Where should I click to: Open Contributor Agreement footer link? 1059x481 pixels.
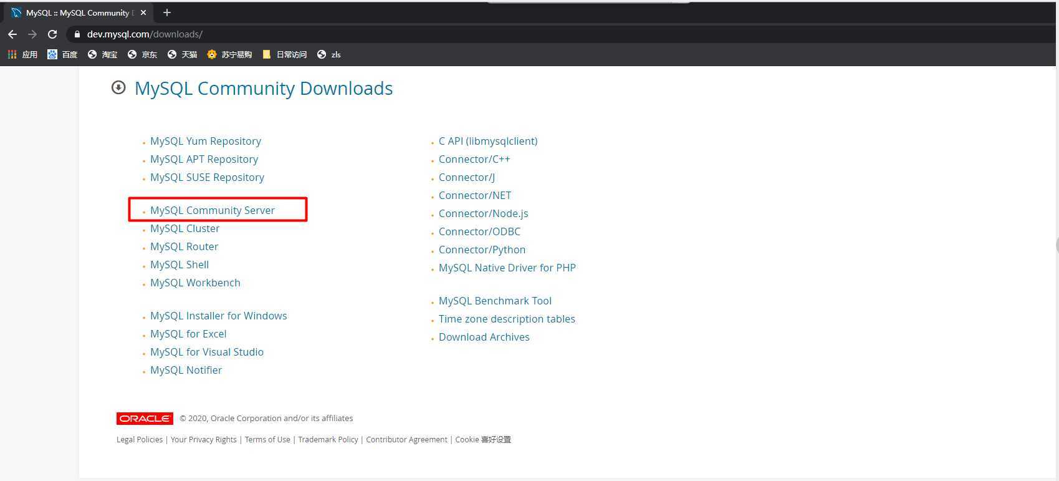tap(407, 440)
